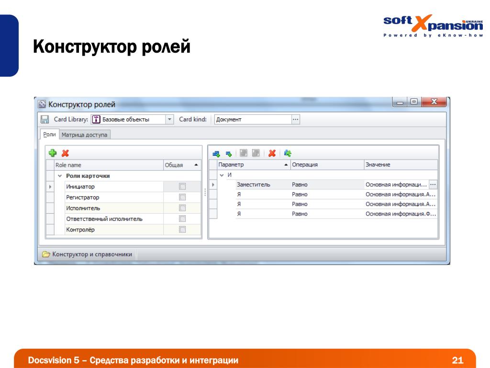Select the Исполнитель role row
Viewport: 490px width, 368px height.
tap(114, 208)
